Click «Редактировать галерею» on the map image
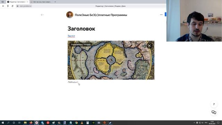This screenshot has width=222, height=125. pos(80,44)
